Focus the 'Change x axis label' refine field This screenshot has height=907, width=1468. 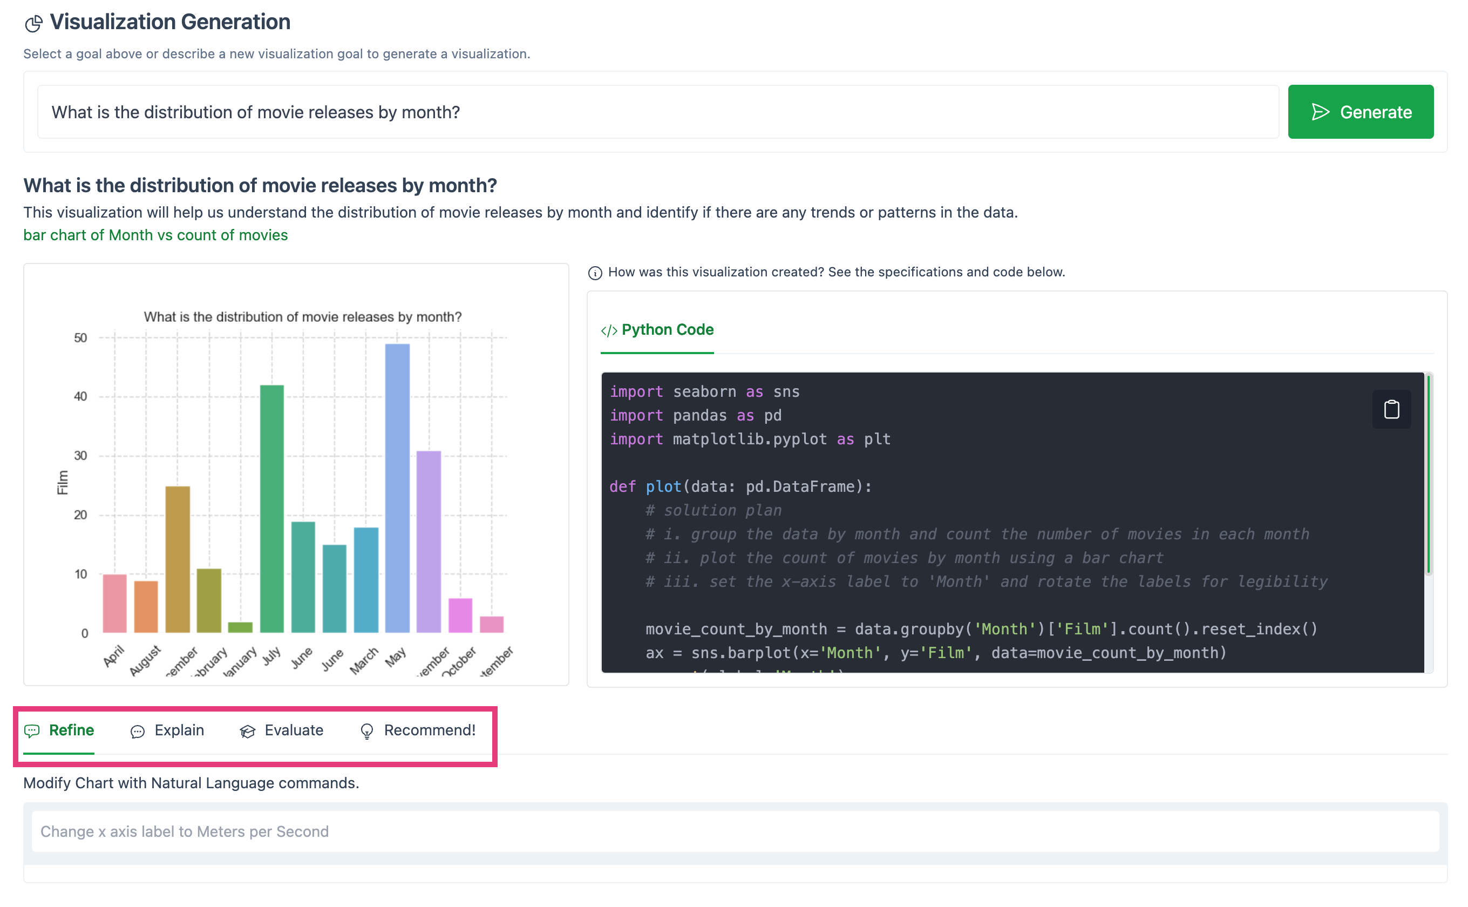coord(735,831)
